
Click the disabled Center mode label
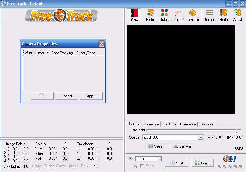[x=37, y=166]
